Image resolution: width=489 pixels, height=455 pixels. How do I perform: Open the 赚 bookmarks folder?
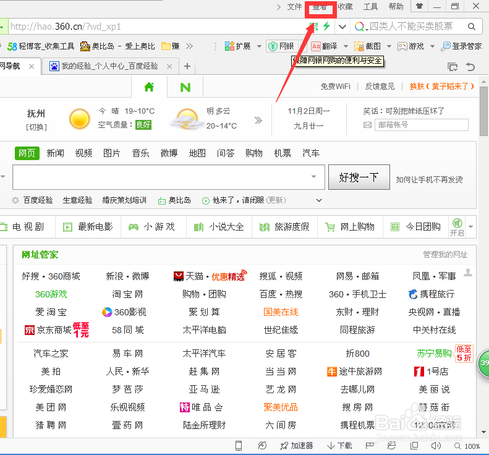point(171,46)
